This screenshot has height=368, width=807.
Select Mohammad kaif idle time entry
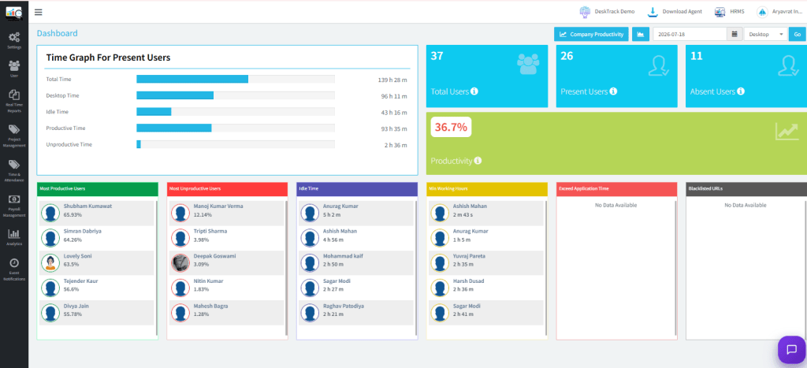pyautogui.click(x=355, y=263)
